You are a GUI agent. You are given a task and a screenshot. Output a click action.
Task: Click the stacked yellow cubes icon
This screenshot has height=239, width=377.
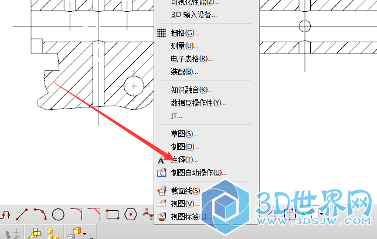53,233
